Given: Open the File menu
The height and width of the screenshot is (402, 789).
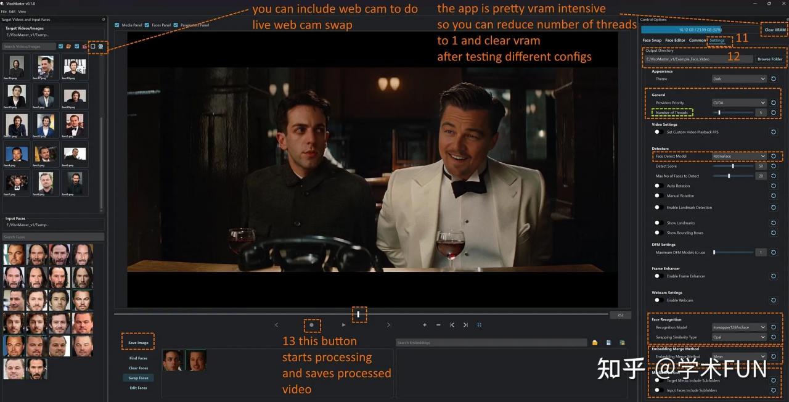Looking at the screenshot, I should [x=4, y=11].
